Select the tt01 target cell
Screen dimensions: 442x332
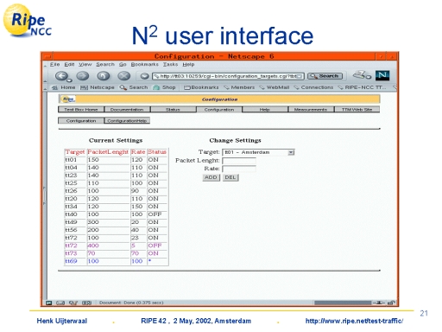click(75, 160)
